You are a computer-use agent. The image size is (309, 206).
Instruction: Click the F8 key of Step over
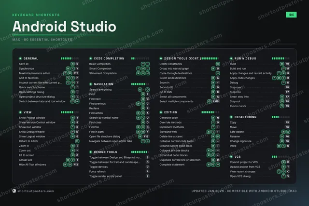(287, 87)
